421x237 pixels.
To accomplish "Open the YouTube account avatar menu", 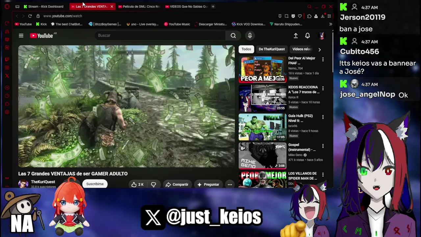I will click(x=322, y=36).
